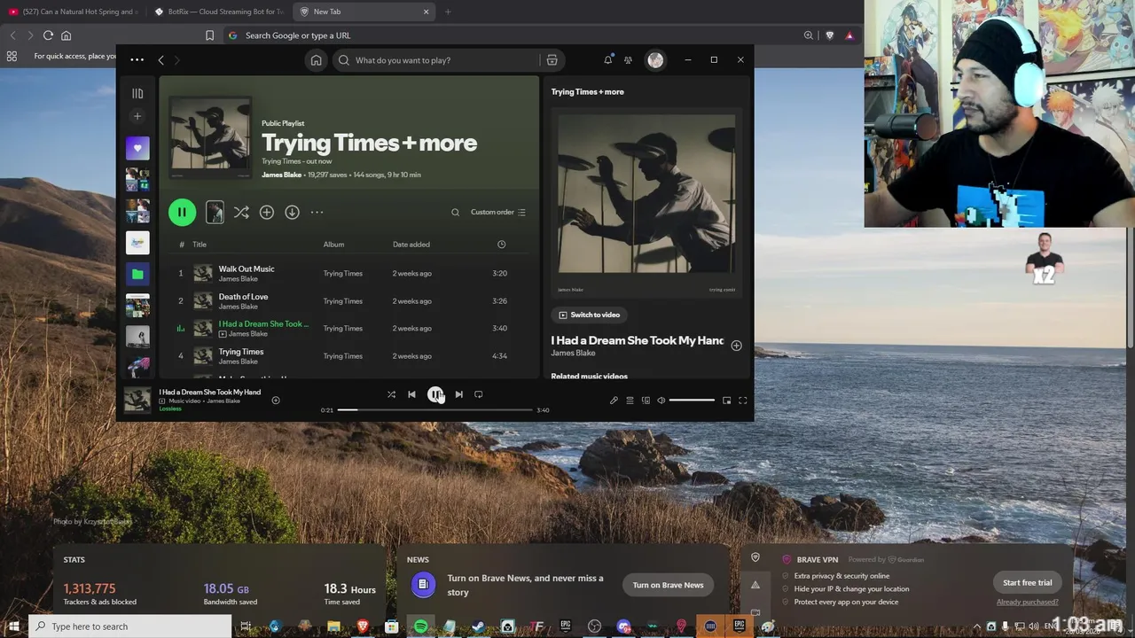Sort tracks by Date added column

click(x=411, y=245)
